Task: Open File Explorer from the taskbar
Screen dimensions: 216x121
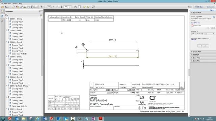Action: (24, 119)
